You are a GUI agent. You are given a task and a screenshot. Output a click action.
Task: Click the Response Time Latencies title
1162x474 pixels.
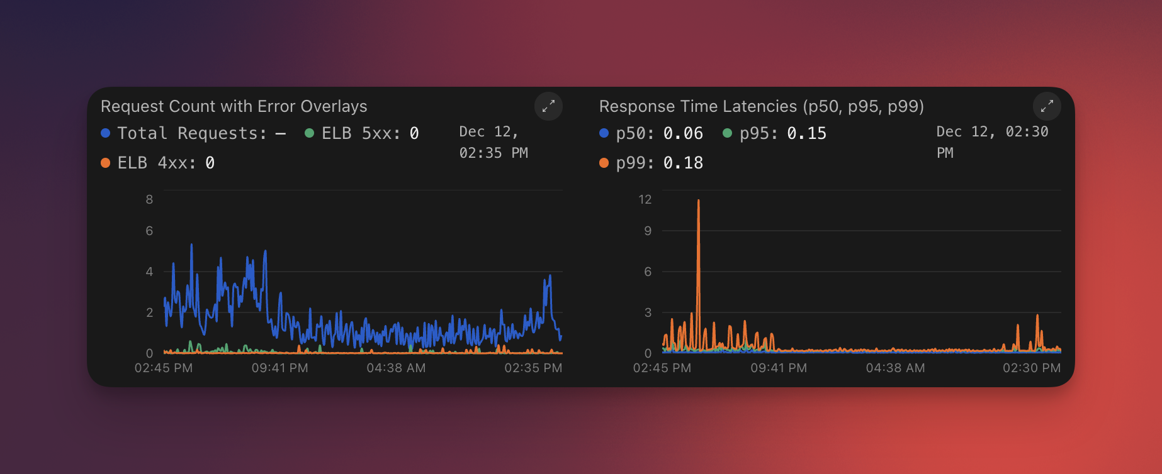pos(762,106)
